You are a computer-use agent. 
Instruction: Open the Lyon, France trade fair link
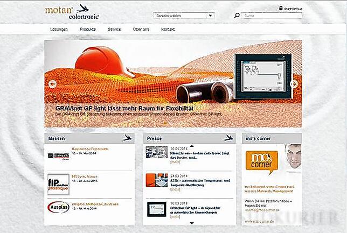[85, 176]
